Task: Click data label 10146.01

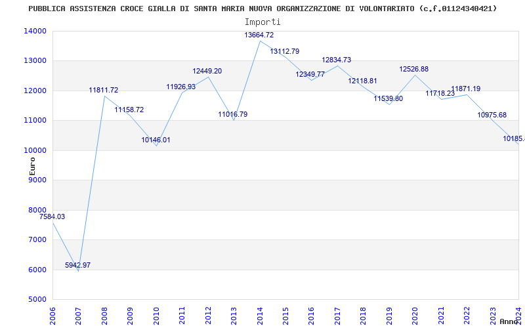Action: click(x=156, y=140)
